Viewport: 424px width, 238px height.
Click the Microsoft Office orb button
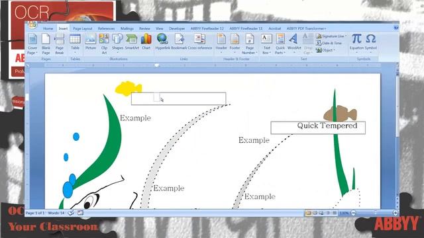click(x=32, y=24)
